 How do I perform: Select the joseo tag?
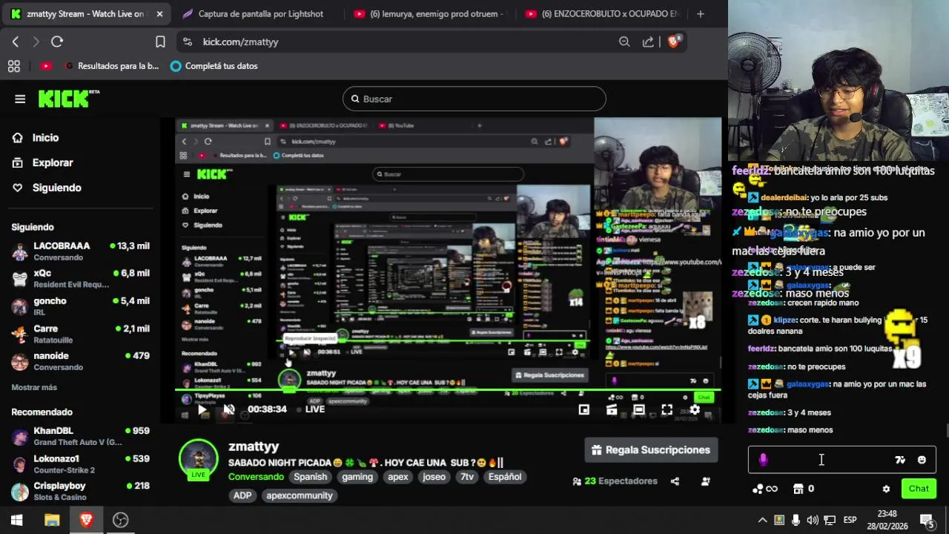pos(434,477)
